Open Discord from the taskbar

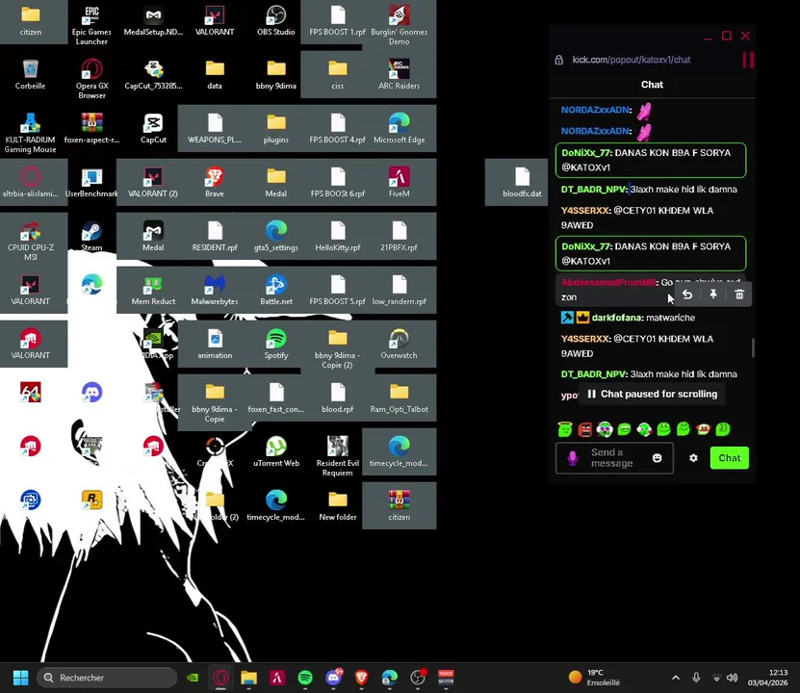334,678
